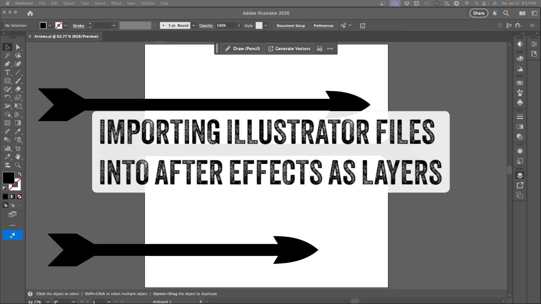Select the Mesh tool

click(7, 123)
